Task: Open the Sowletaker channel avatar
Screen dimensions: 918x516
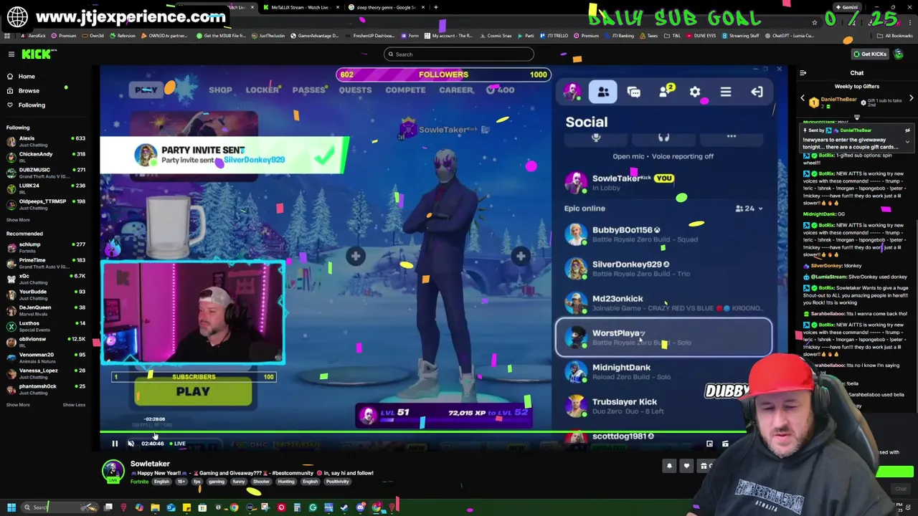Action: coord(113,471)
